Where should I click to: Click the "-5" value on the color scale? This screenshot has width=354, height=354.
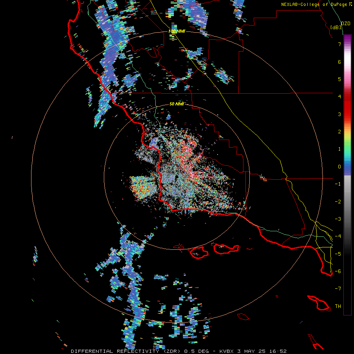(x=338, y=254)
